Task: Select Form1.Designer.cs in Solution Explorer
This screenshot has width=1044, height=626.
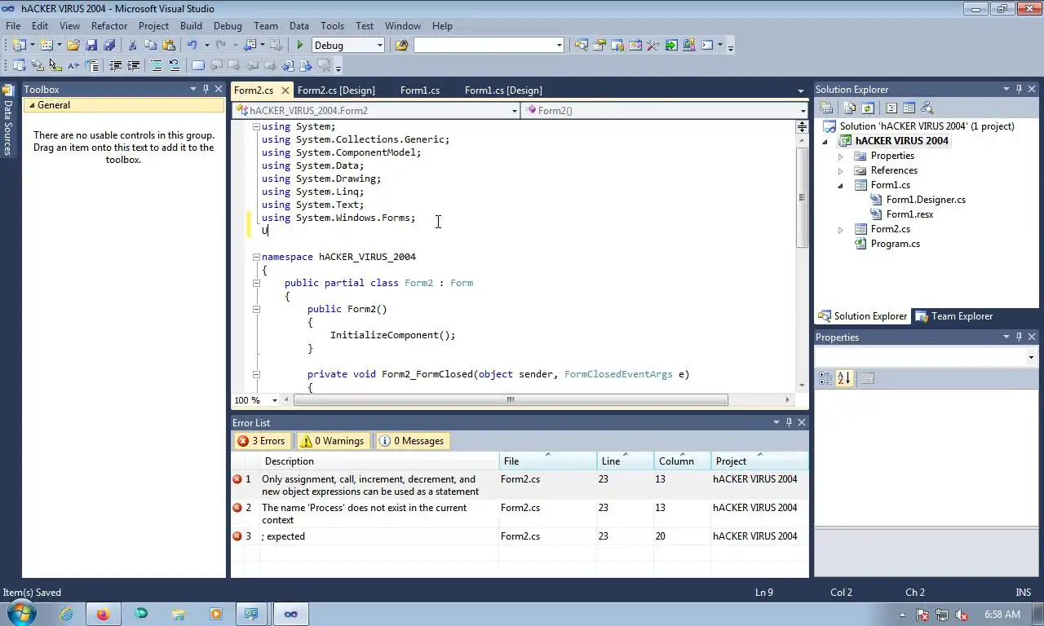Action: click(926, 200)
